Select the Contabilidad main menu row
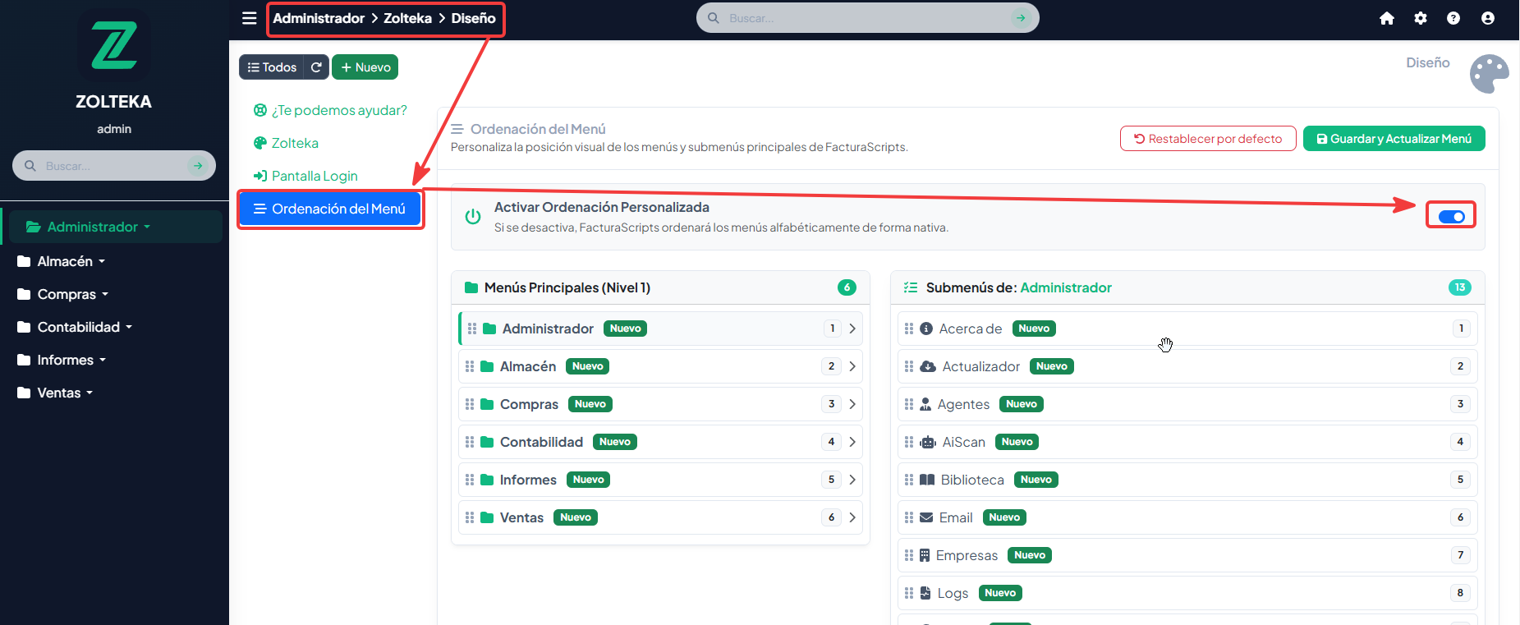Viewport: 1520px width, 625px height. coord(660,442)
